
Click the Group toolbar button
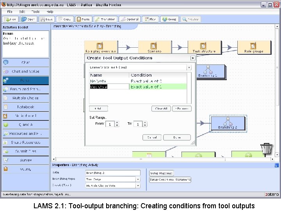tap(169, 19)
